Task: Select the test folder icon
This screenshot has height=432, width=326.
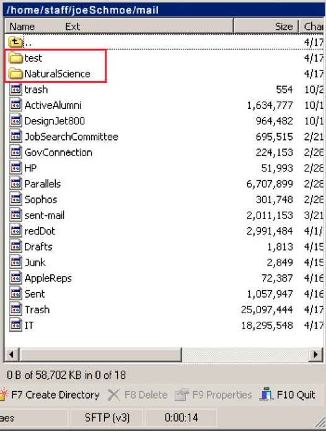Action: 15,58
